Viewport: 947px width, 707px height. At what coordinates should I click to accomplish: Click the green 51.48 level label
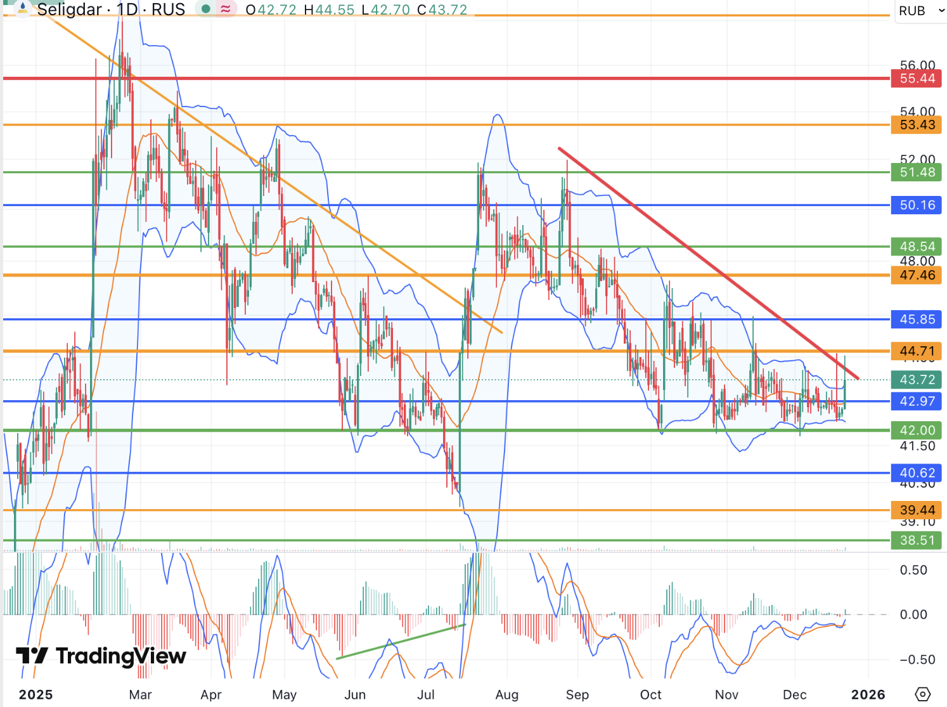(x=917, y=172)
